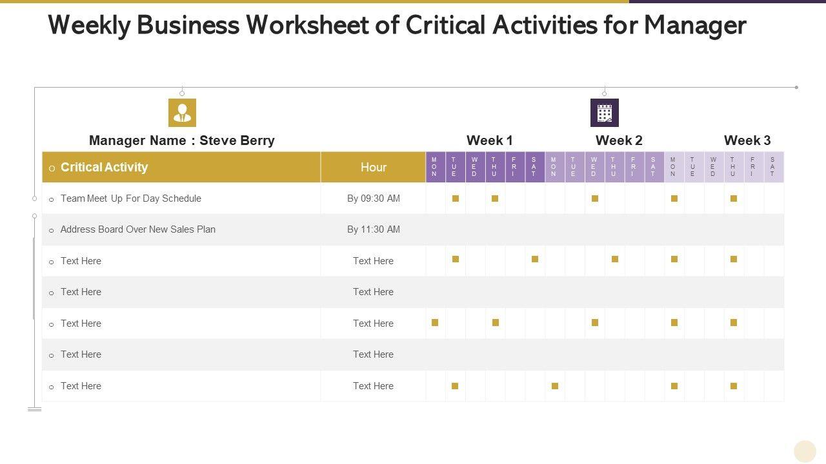This screenshot has width=826, height=464.
Task: Click bullet beside Team Meet Up row
Action: (x=52, y=200)
